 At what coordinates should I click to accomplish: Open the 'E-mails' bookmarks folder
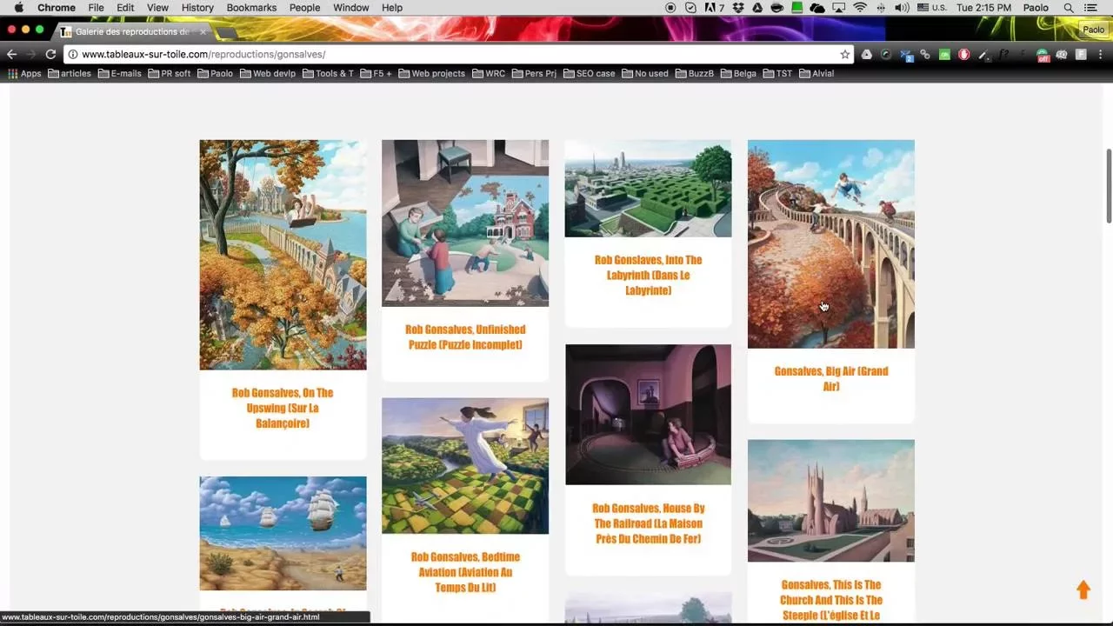tap(120, 74)
